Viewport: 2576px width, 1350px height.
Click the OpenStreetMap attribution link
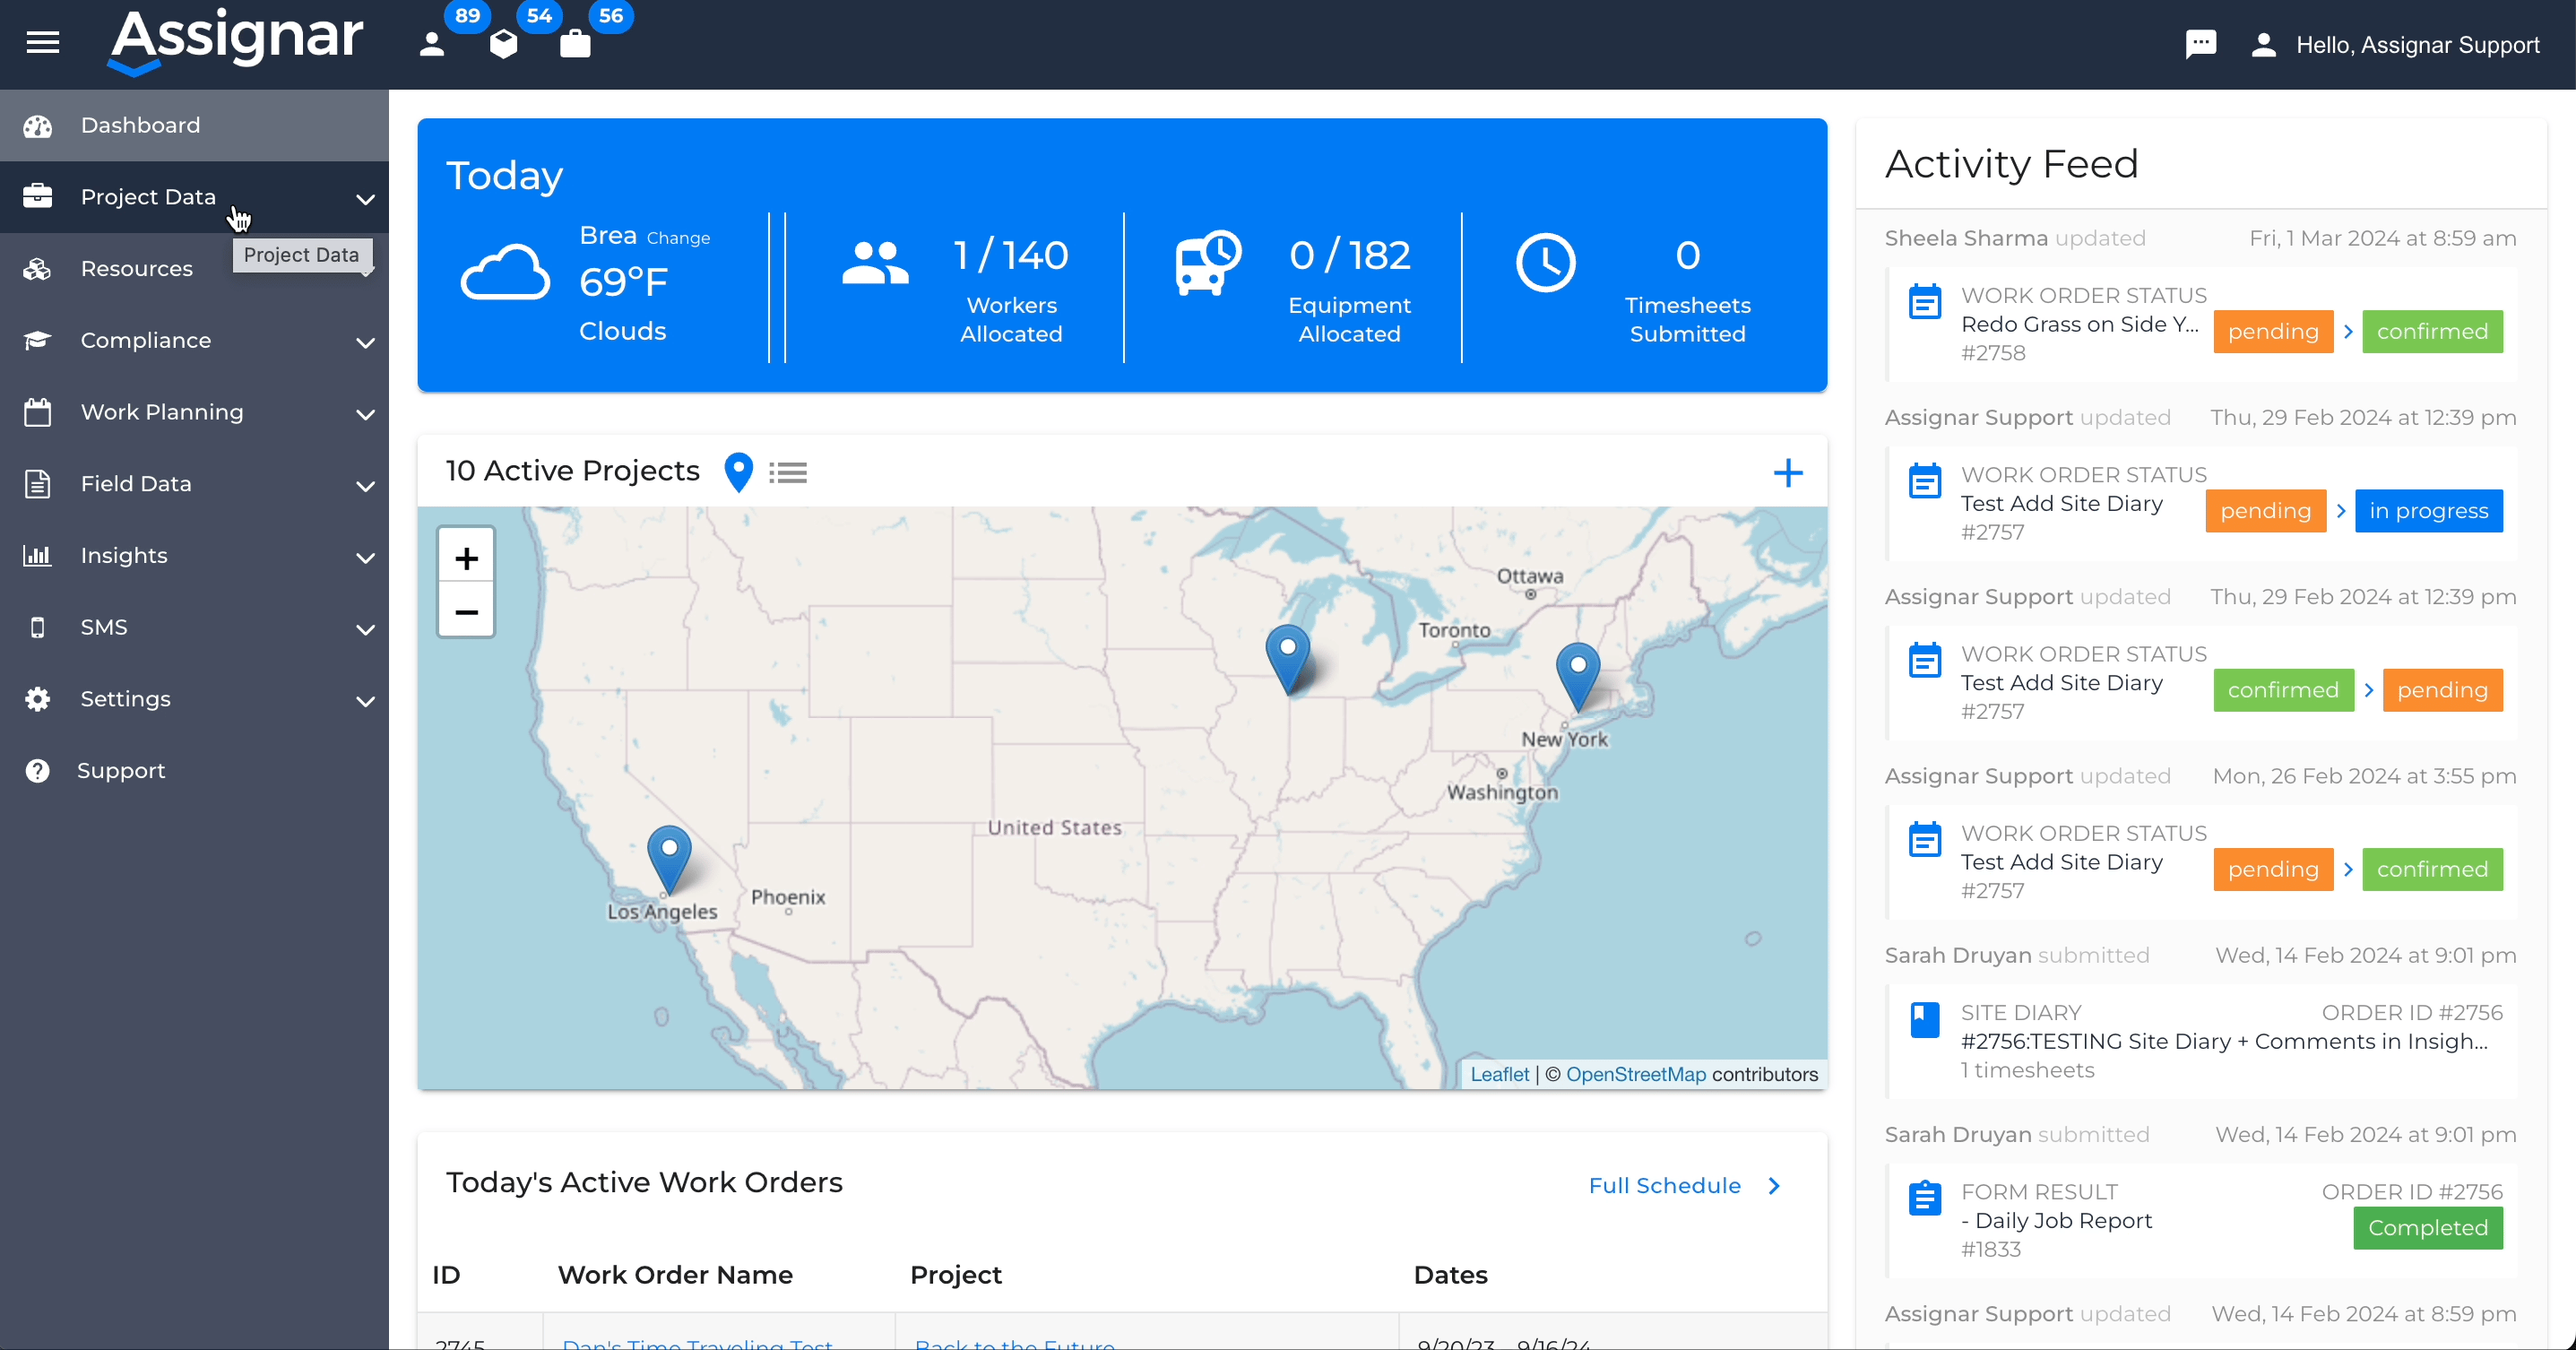tap(1636, 1074)
